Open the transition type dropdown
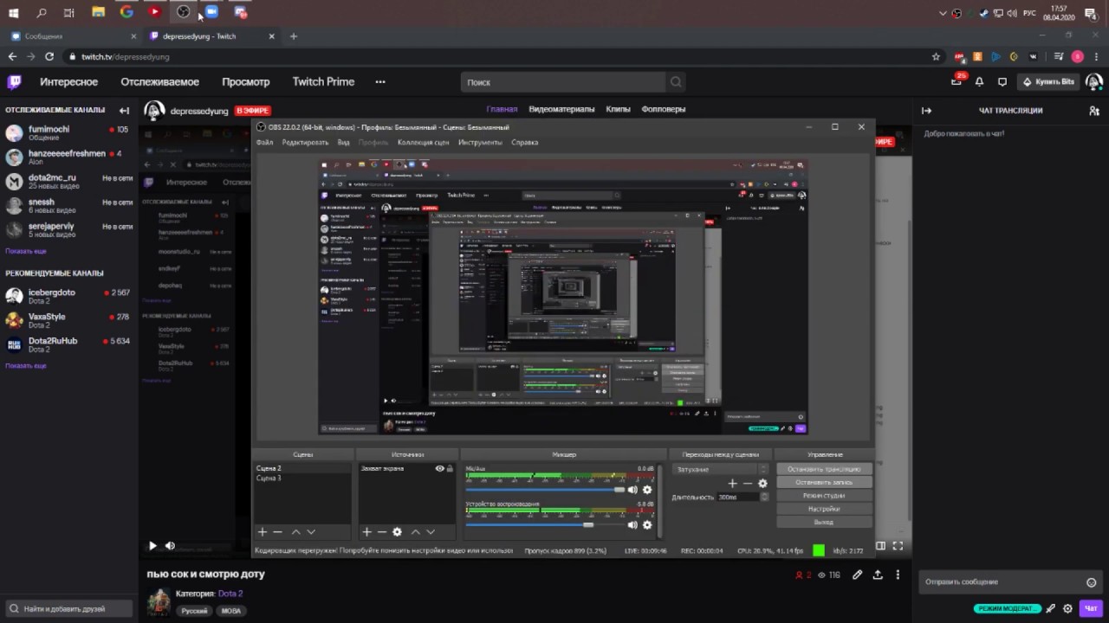This screenshot has width=1109, height=623. pos(719,469)
